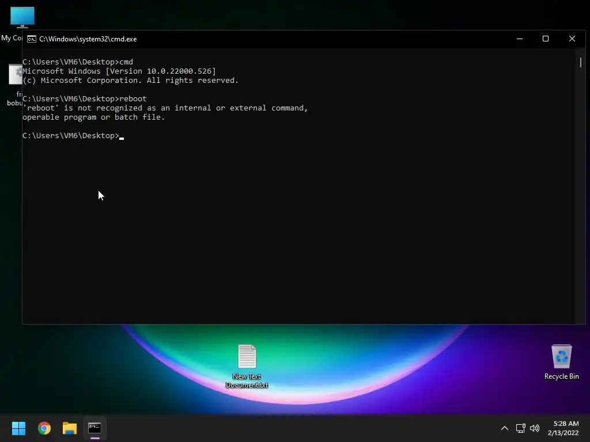Screen dimensions: 590x442
Task: Maximize the cmd.exe window
Action: click(x=546, y=39)
